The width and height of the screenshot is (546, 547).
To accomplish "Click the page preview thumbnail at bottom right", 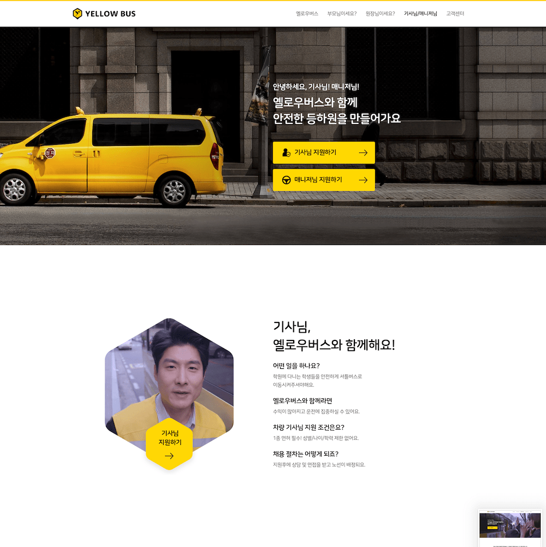I will click(510, 528).
